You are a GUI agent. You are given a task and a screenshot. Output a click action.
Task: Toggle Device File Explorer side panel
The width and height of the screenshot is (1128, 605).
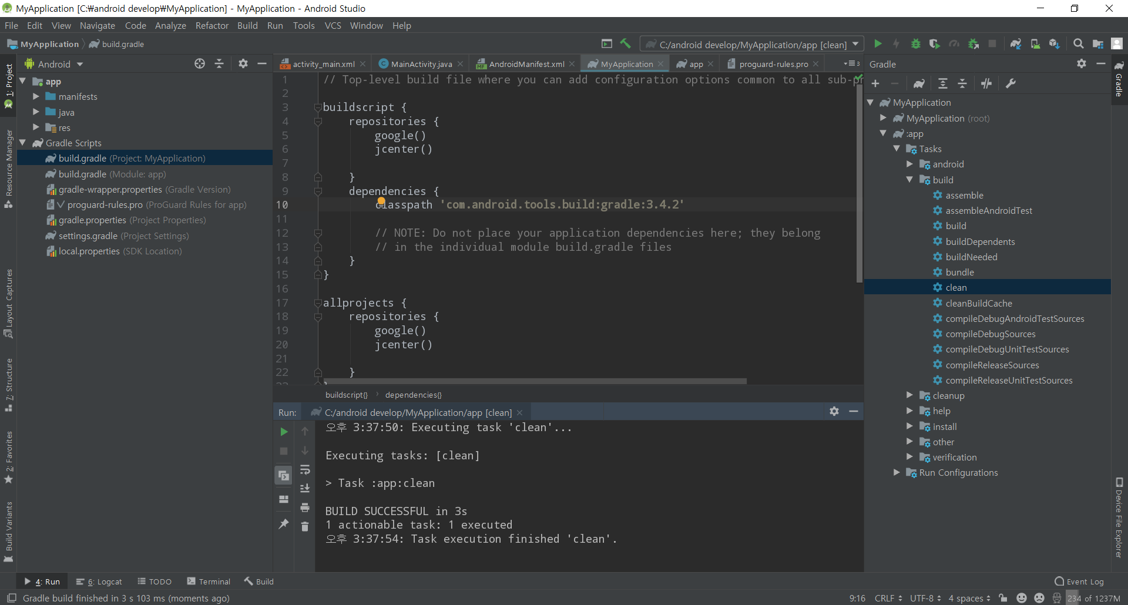[1119, 517]
